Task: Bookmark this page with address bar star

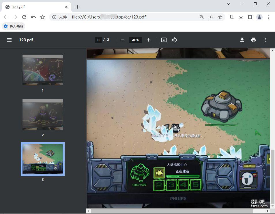Action: [x=220, y=17]
